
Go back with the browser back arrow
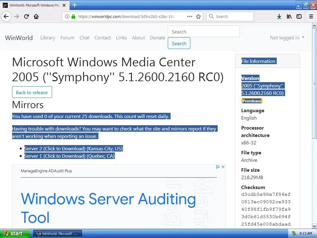pyautogui.click(x=6, y=16)
